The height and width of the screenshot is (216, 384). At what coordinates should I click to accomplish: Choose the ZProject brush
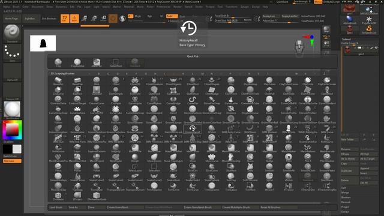(77, 196)
